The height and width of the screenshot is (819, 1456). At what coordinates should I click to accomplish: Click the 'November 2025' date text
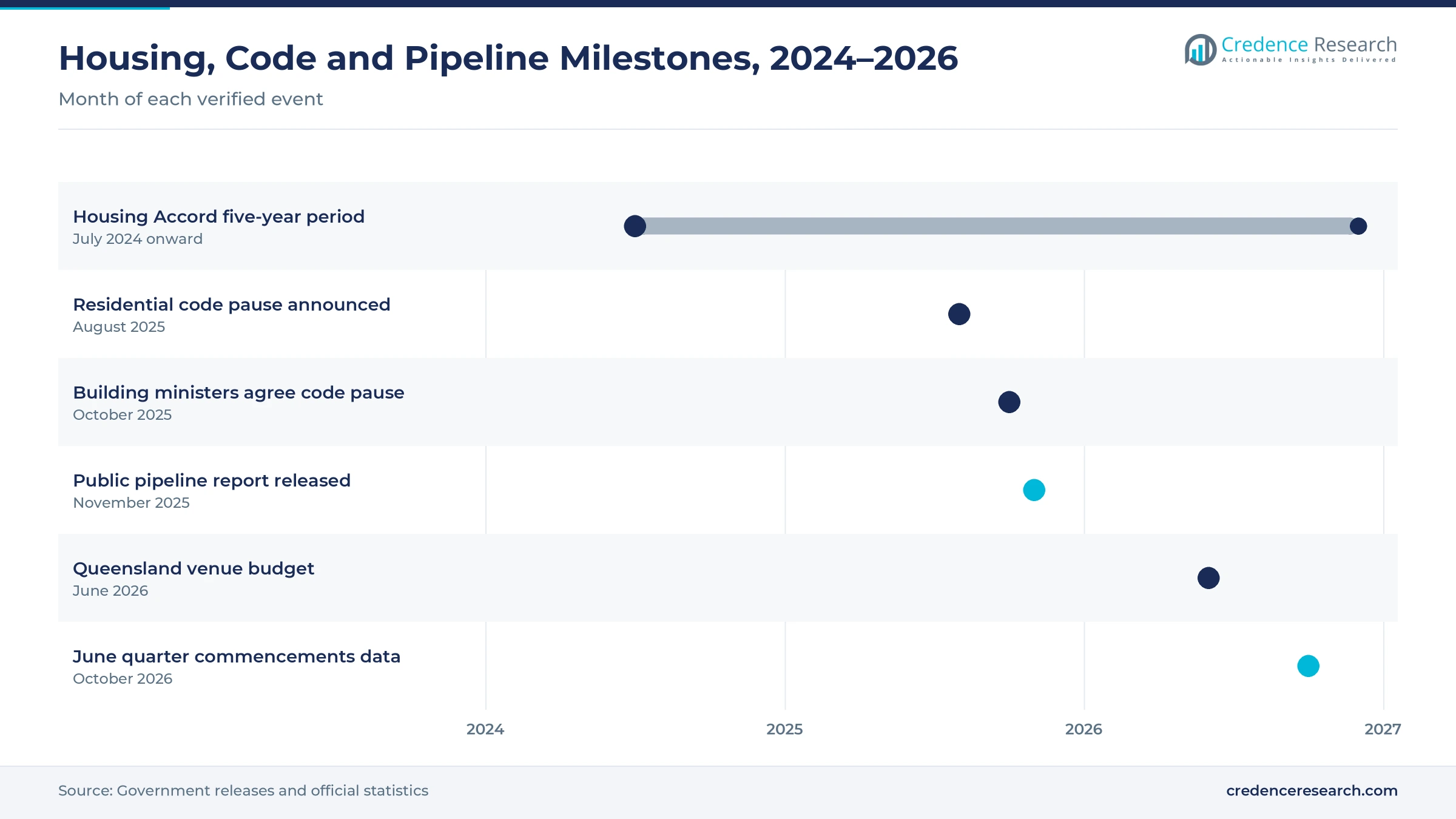click(x=131, y=503)
